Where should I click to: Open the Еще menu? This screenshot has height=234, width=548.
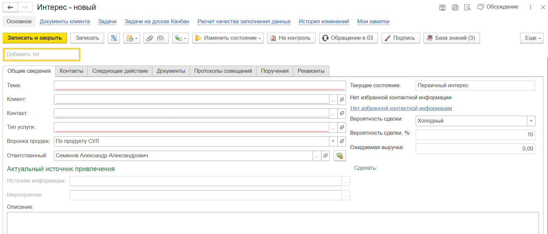click(532, 38)
